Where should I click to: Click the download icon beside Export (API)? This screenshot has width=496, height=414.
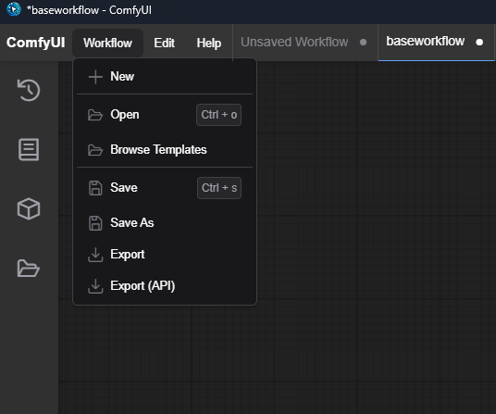pyautogui.click(x=95, y=286)
